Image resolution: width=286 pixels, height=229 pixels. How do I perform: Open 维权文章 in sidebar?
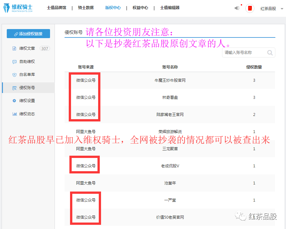pos(27,48)
